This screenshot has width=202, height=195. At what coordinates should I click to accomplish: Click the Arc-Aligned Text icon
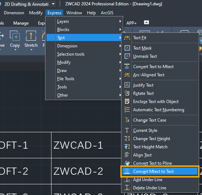click(x=127, y=75)
